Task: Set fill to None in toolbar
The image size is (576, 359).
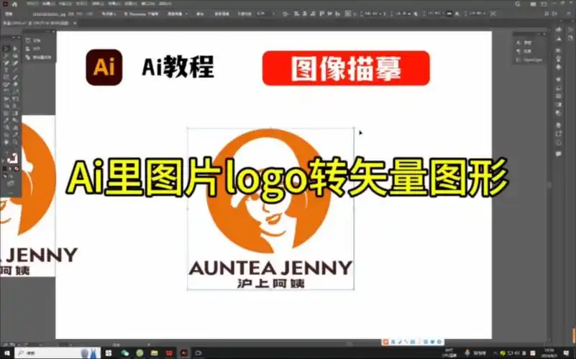Action: (17, 170)
